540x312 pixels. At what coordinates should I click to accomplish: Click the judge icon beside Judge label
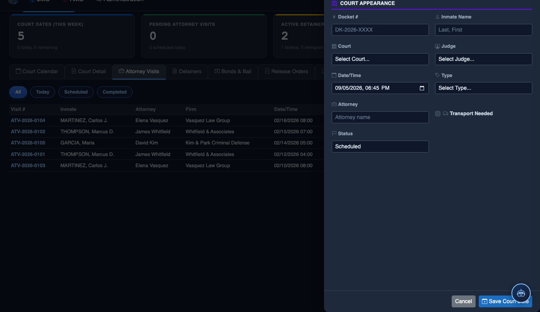pyautogui.click(x=437, y=46)
